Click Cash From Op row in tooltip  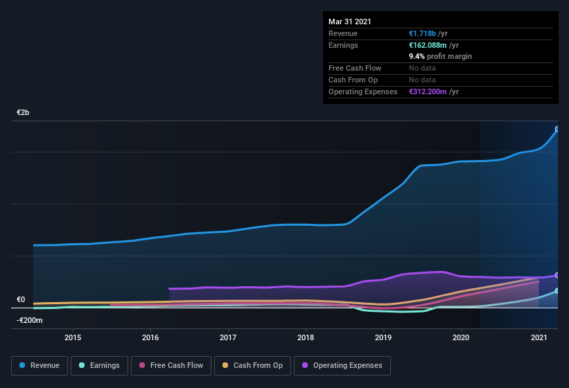click(441, 80)
